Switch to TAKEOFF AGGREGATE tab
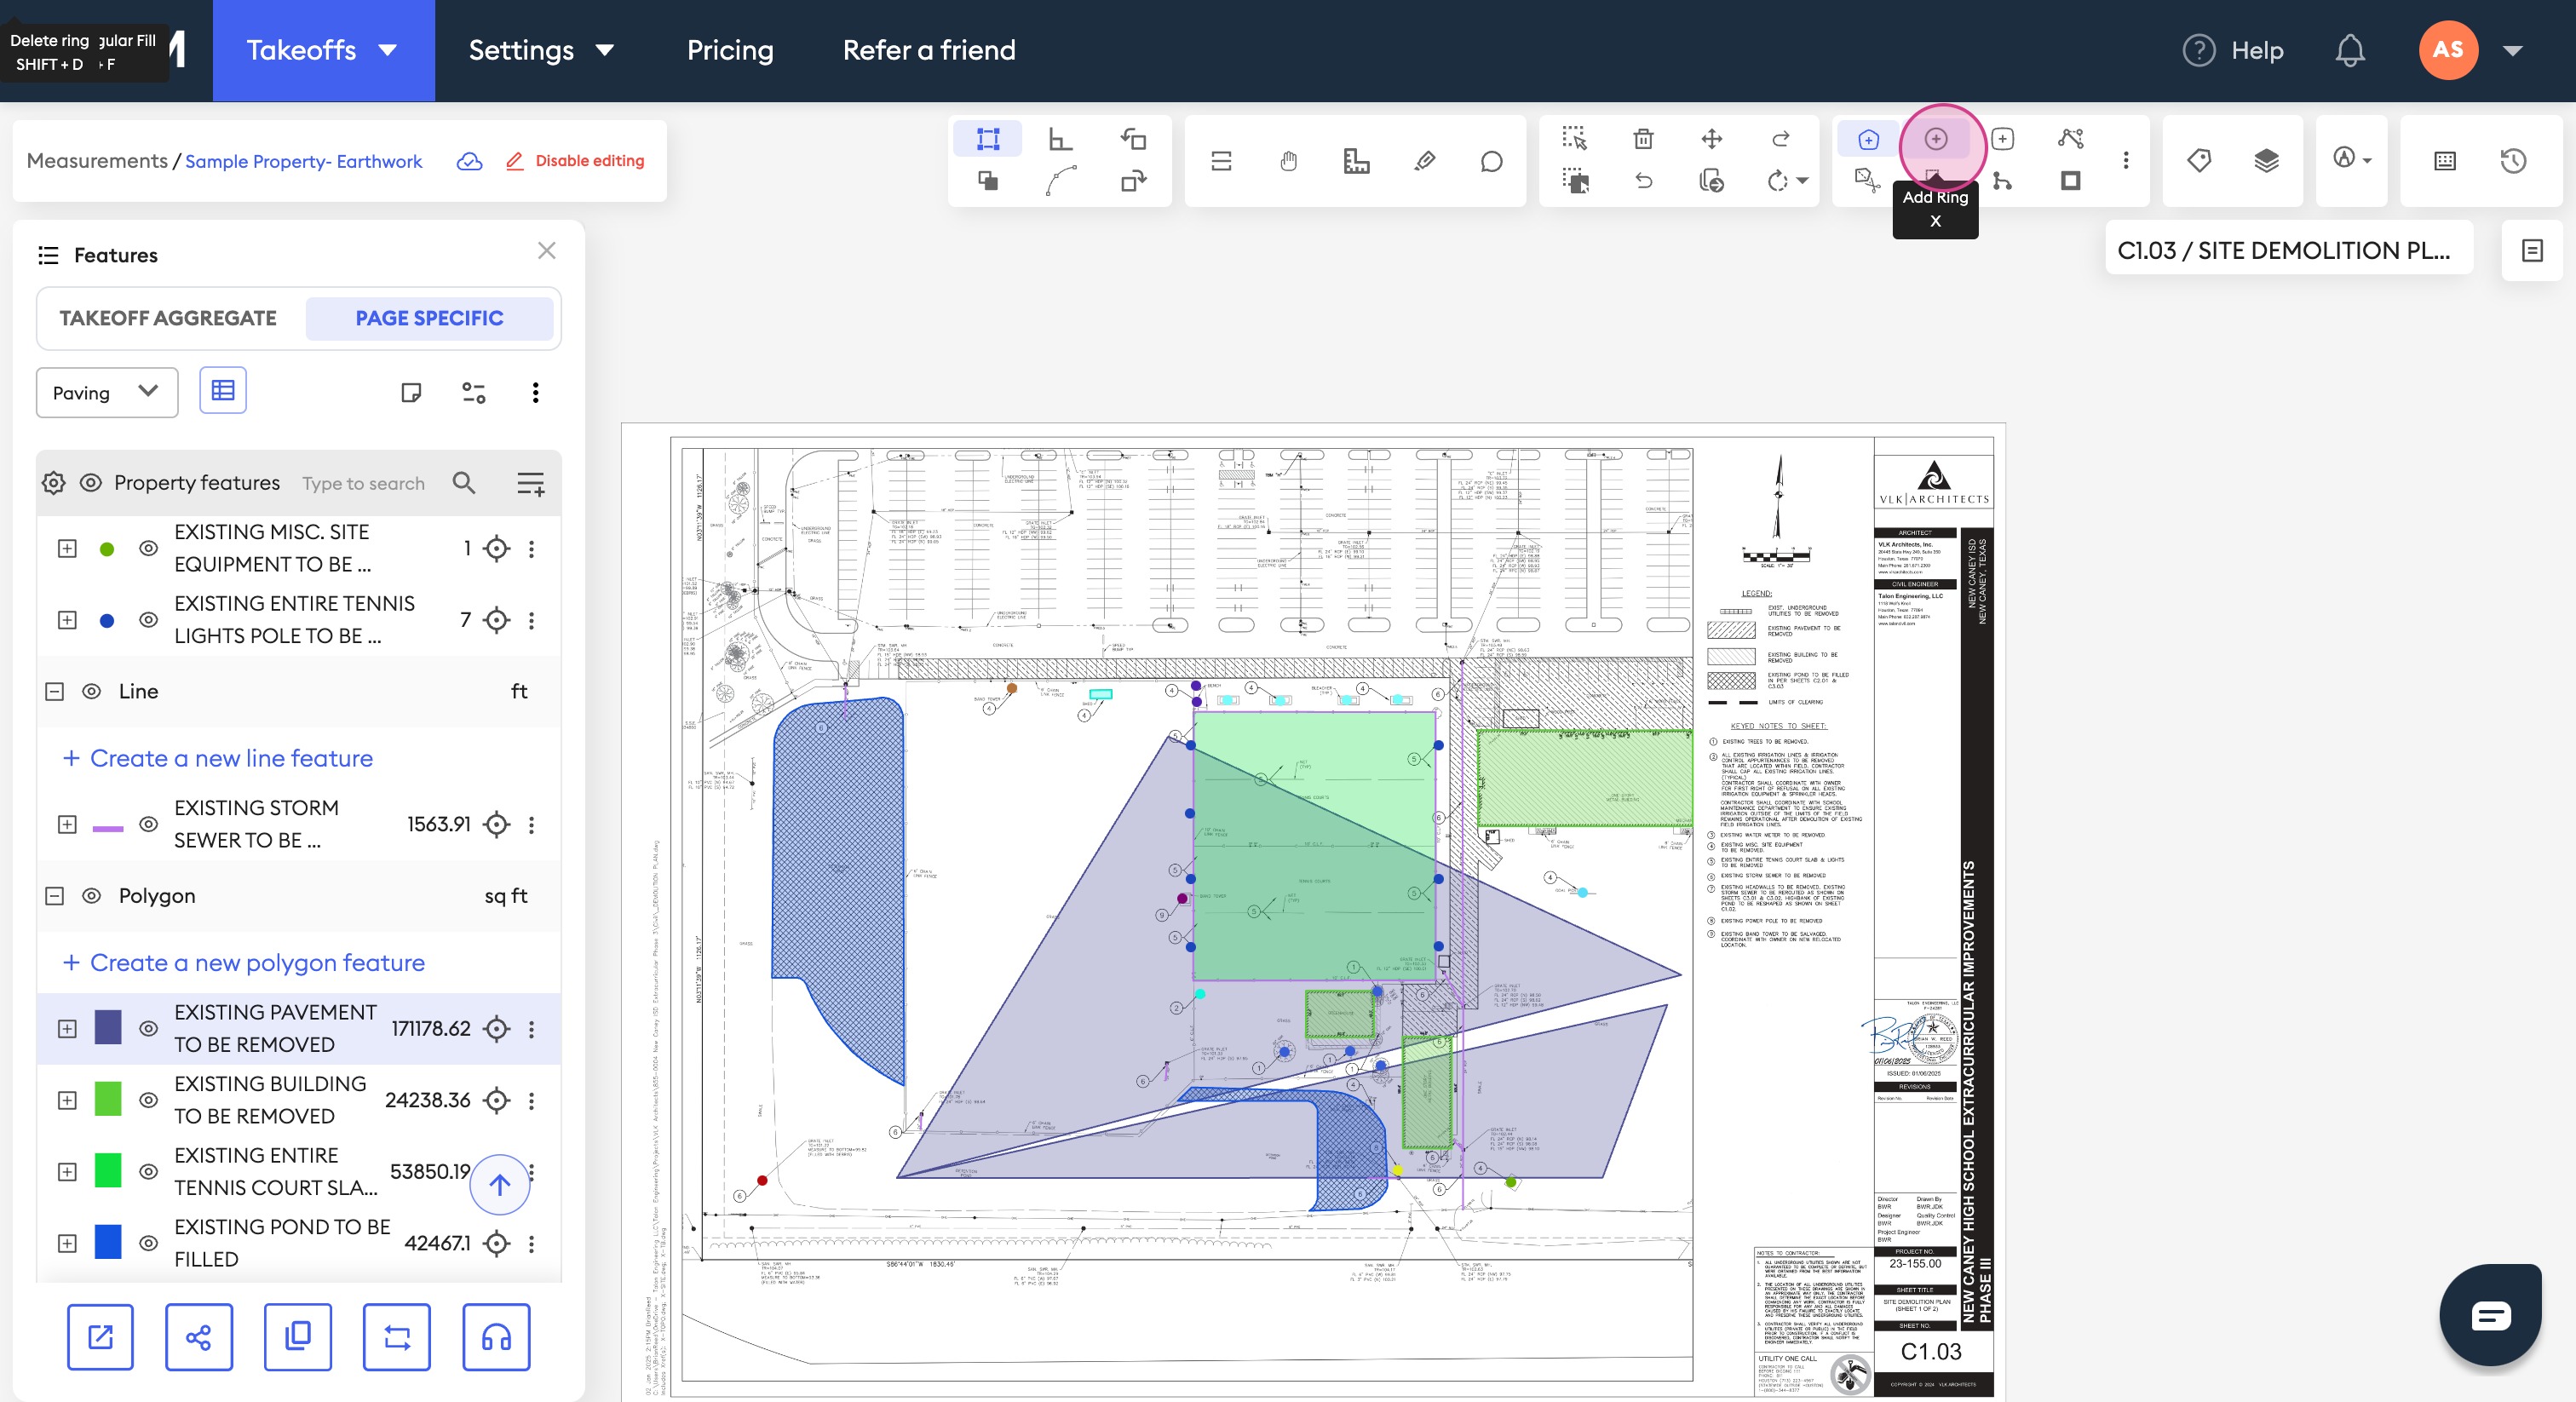Image resolution: width=2576 pixels, height=1402 pixels. tap(168, 318)
